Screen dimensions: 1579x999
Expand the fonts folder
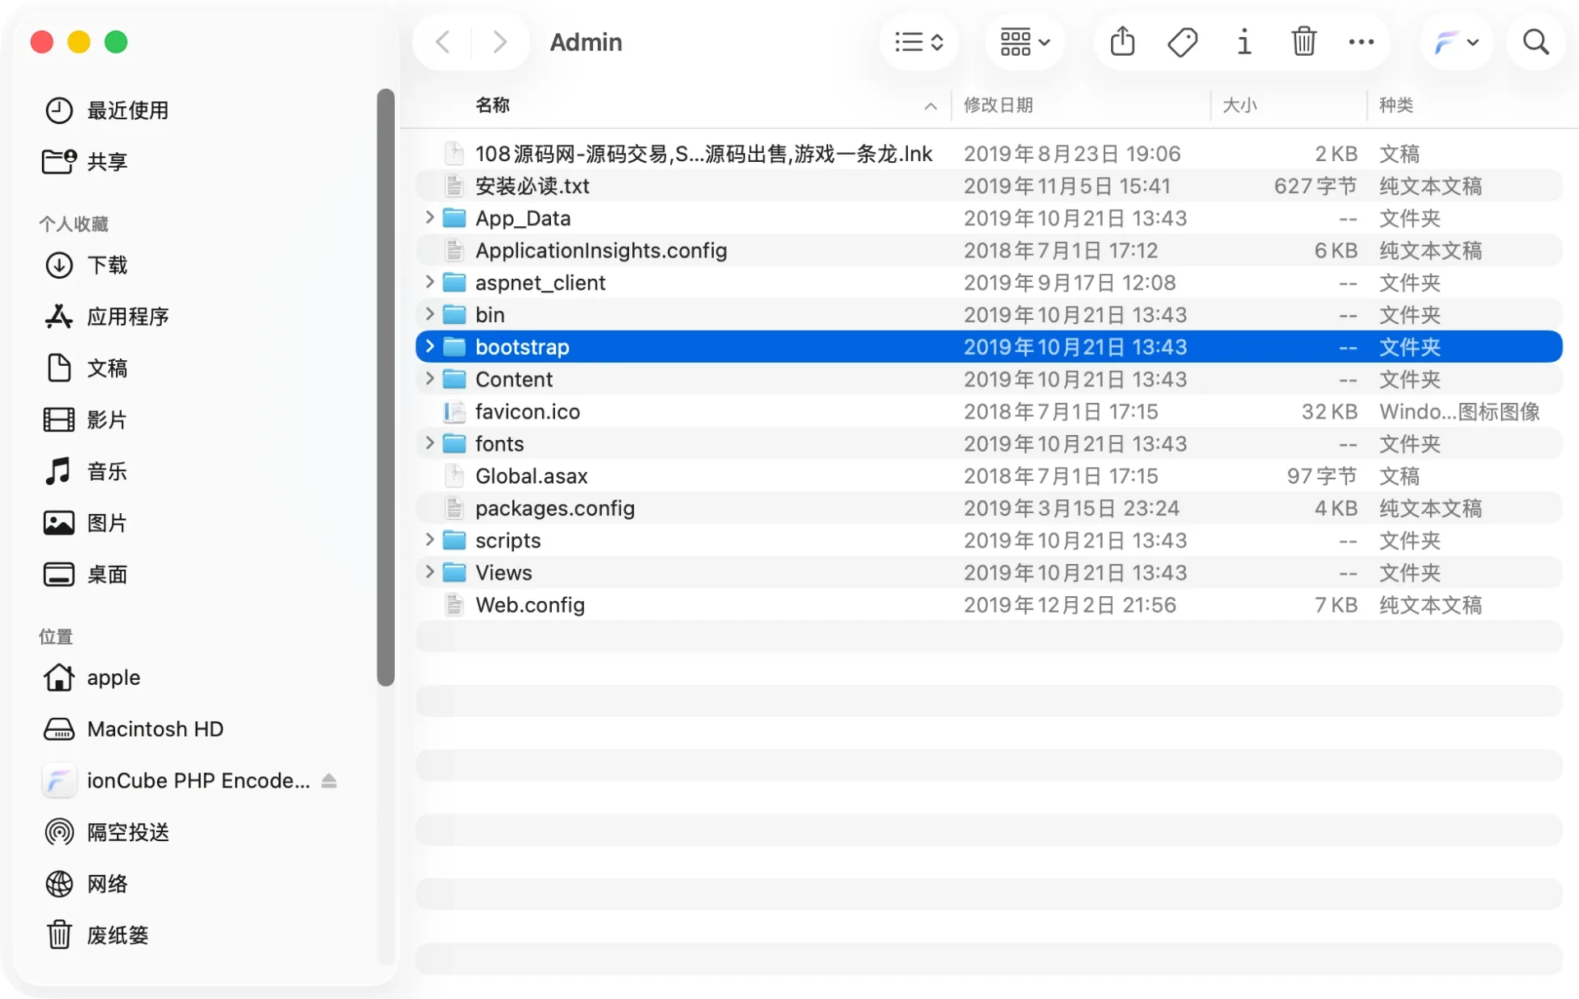click(429, 443)
